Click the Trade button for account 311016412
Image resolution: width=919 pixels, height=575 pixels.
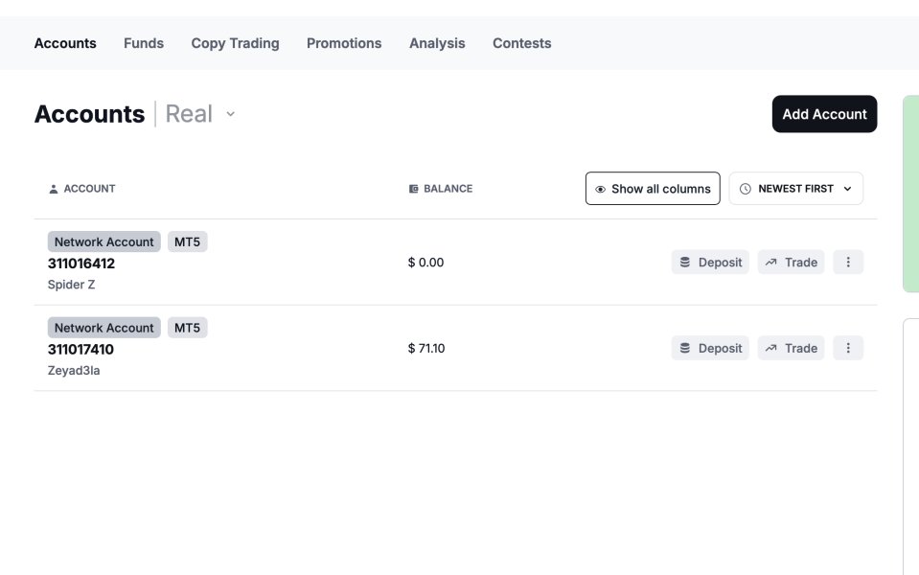tap(791, 263)
